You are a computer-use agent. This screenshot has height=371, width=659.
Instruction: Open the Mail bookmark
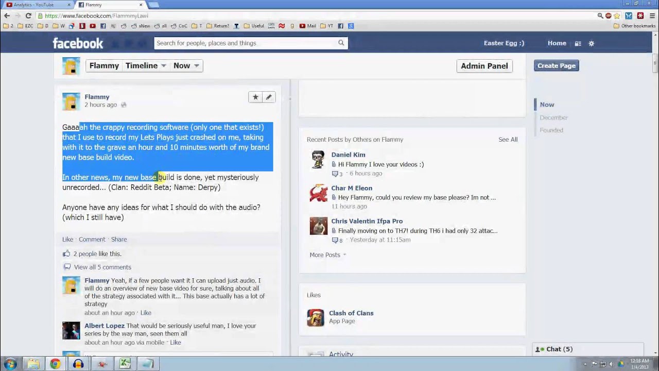coord(307,26)
